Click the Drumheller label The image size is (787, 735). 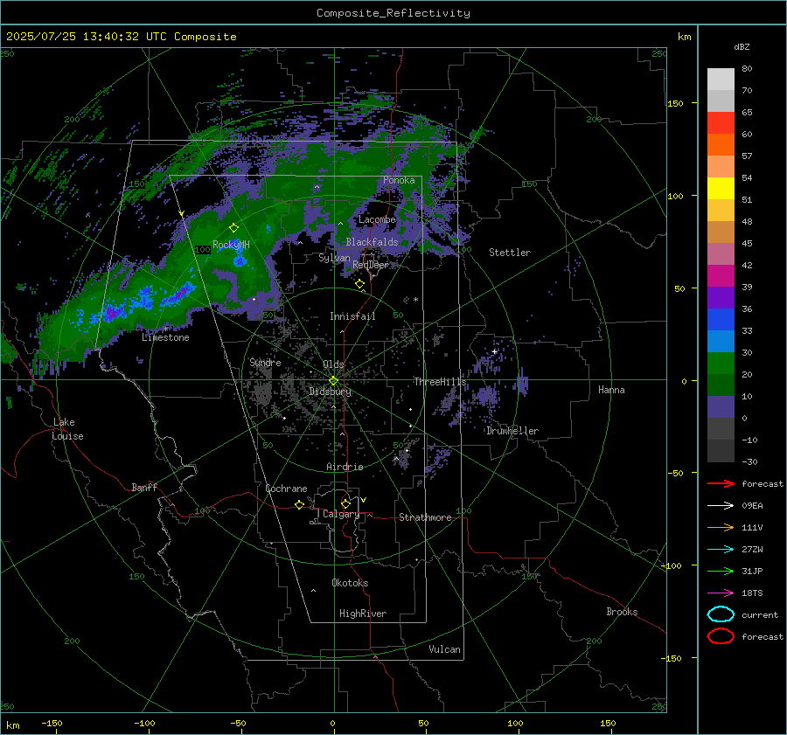(x=512, y=431)
